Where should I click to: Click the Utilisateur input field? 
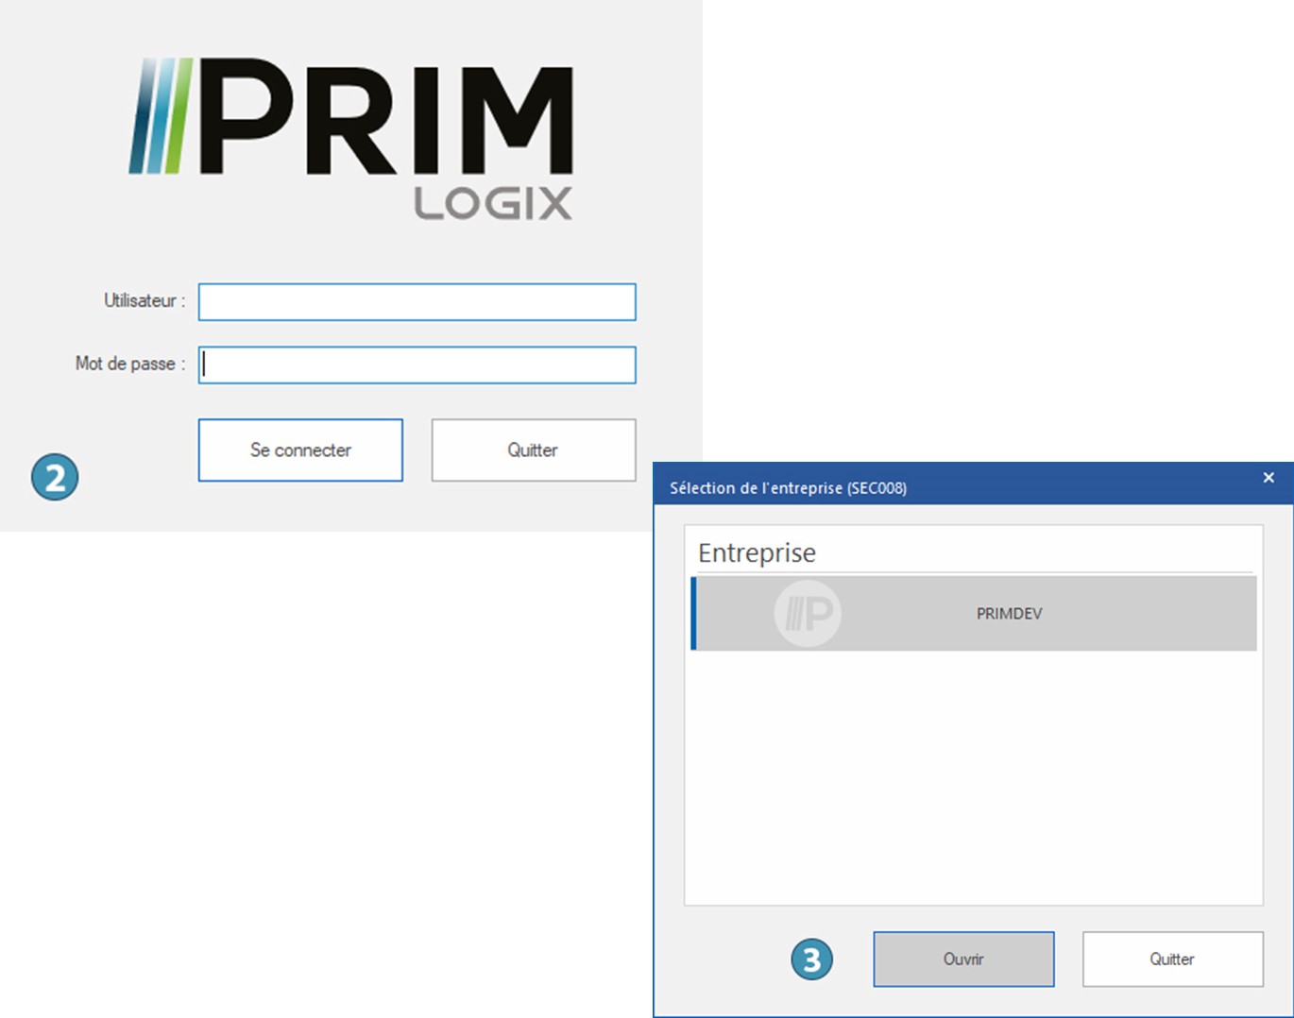[x=417, y=302]
